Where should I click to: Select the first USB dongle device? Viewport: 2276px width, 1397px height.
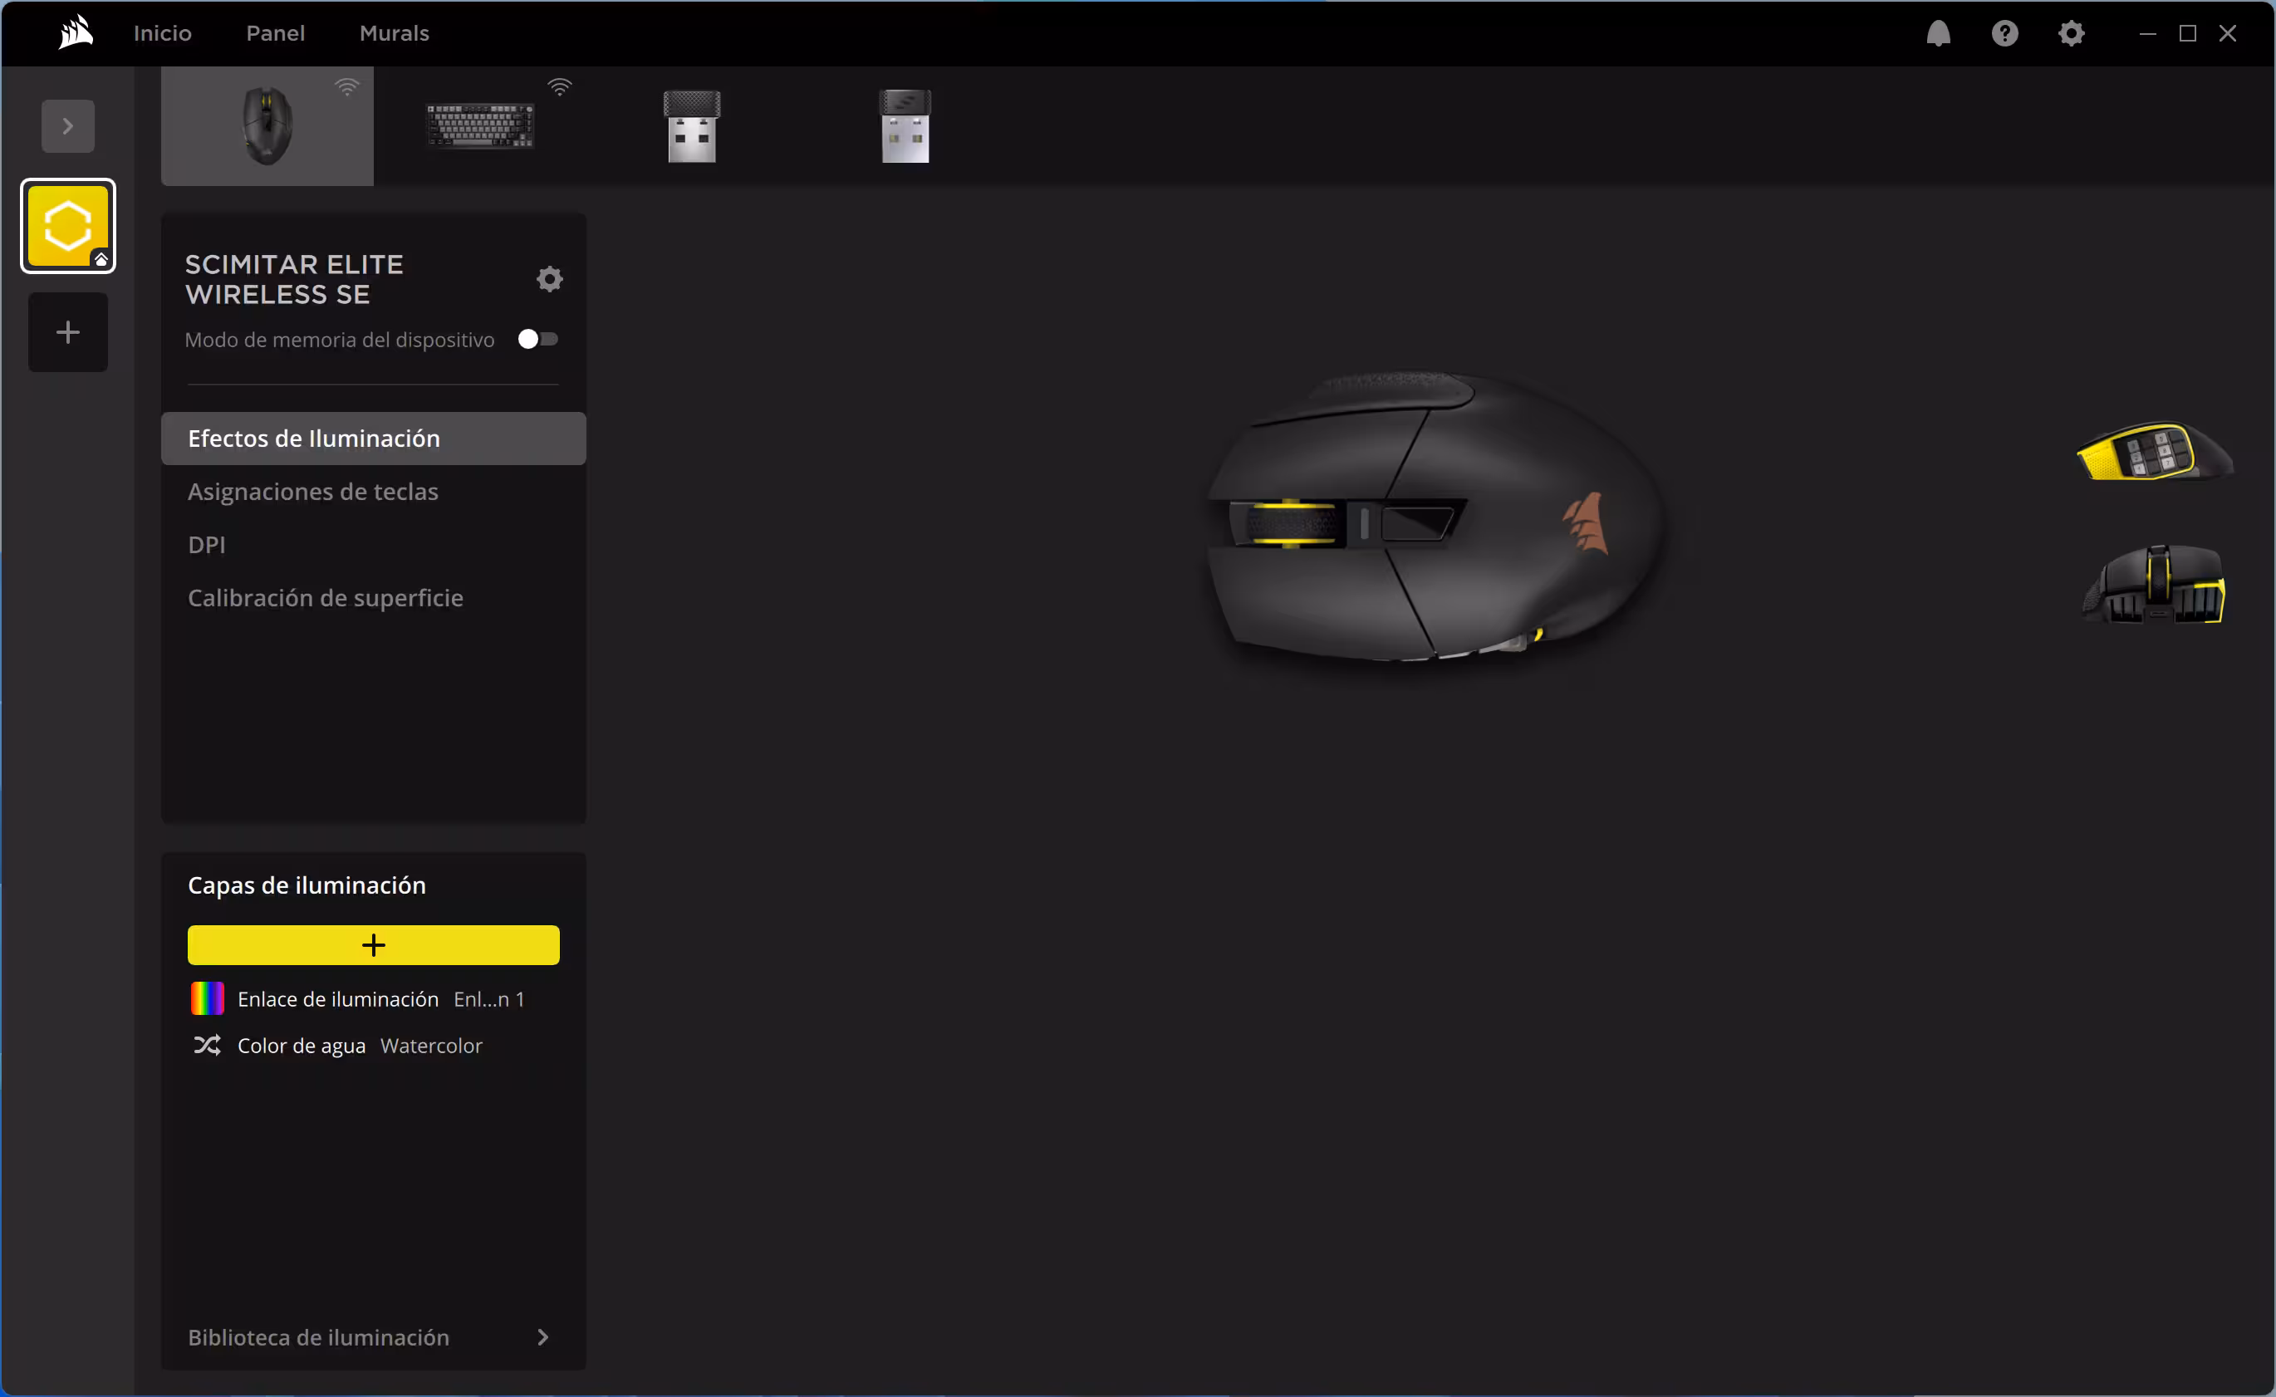tap(692, 125)
